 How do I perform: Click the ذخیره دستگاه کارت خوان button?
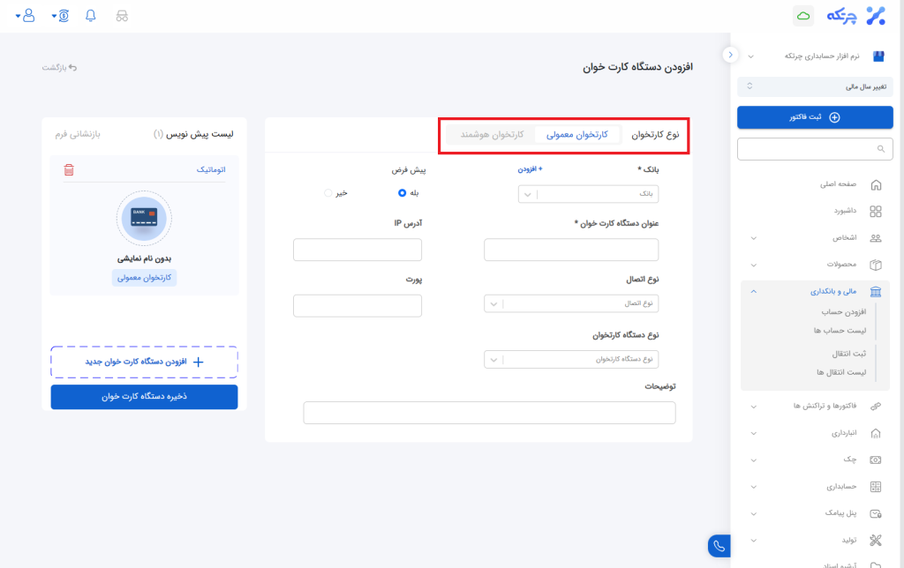click(144, 397)
